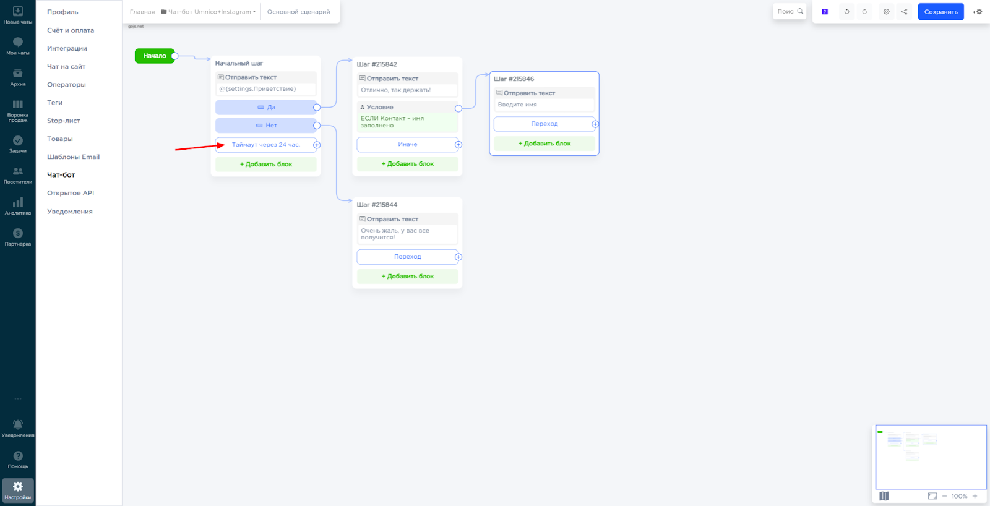Click the redo arrow in the top toolbar

tap(864, 12)
